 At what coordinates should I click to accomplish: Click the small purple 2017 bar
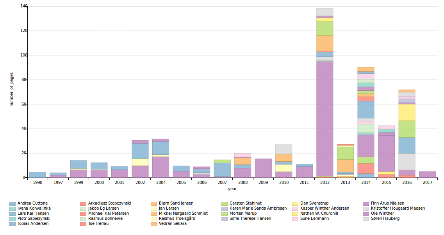(x=428, y=175)
